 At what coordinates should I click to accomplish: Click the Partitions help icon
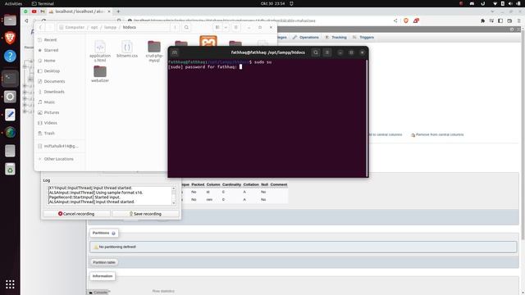click(x=113, y=233)
